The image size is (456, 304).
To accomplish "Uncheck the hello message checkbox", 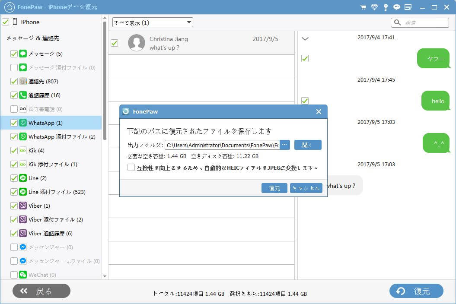I will point(305,101).
